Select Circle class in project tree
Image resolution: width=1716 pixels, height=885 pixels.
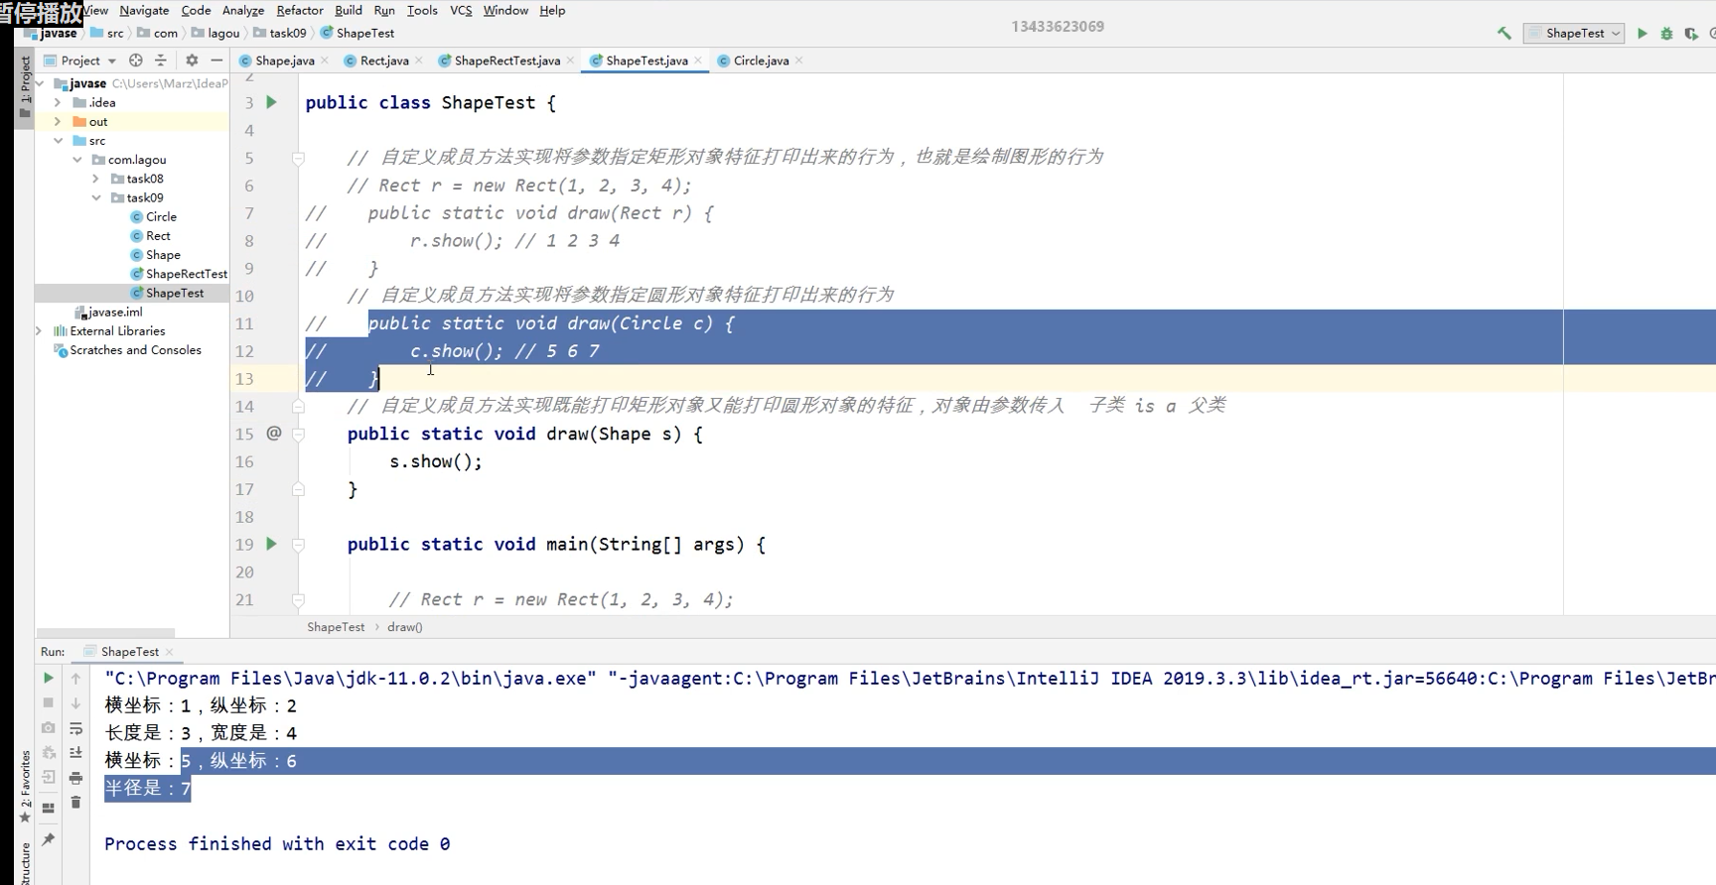[154, 216]
